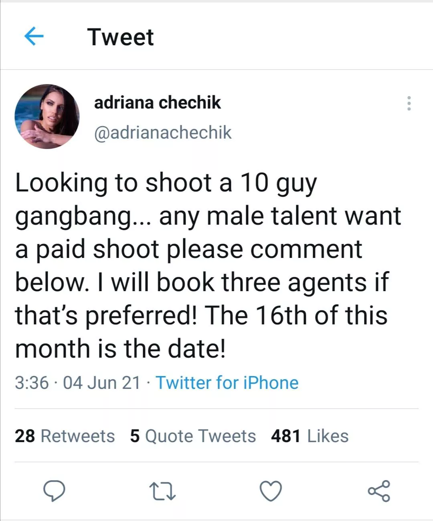This screenshot has height=521, width=433.
Task: Like the tweet with heart icon
Action: pyautogui.click(x=271, y=491)
